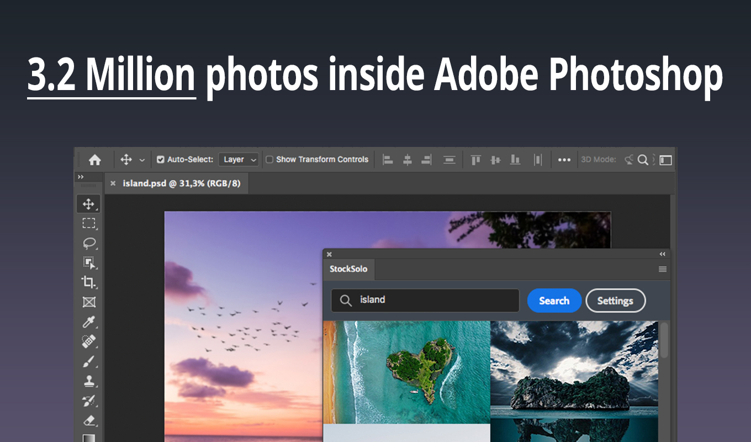Open the Move tool preset picker icon
Image resolution: width=751 pixels, height=442 pixels.
tap(126, 160)
